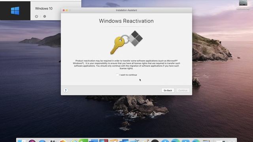253x142 pixels.
Task: Click the 'Windows Reactivation' heading
Action: (126, 21)
